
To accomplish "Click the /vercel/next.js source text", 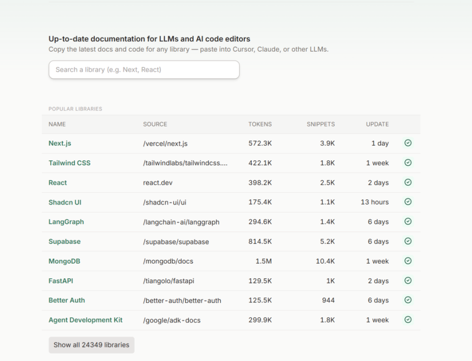I will pyautogui.click(x=165, y=144).
